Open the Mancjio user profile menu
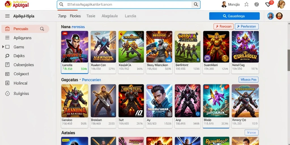Screen dimensions: 290x145 click(231, 5)
